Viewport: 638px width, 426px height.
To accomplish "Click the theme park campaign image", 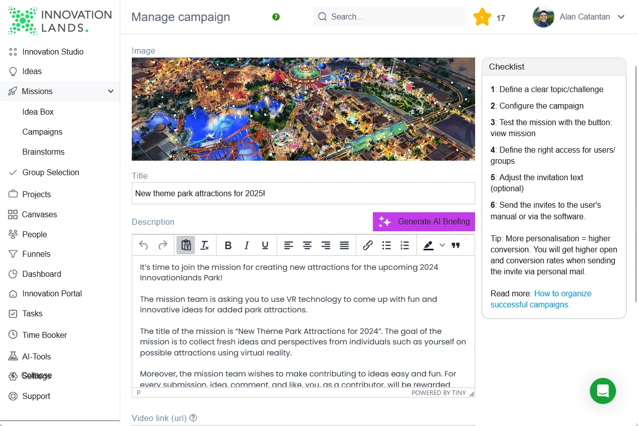I will point(303,109).
